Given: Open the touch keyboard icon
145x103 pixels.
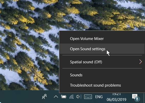Looking at the screenshot, I should [x=88, y=97].
